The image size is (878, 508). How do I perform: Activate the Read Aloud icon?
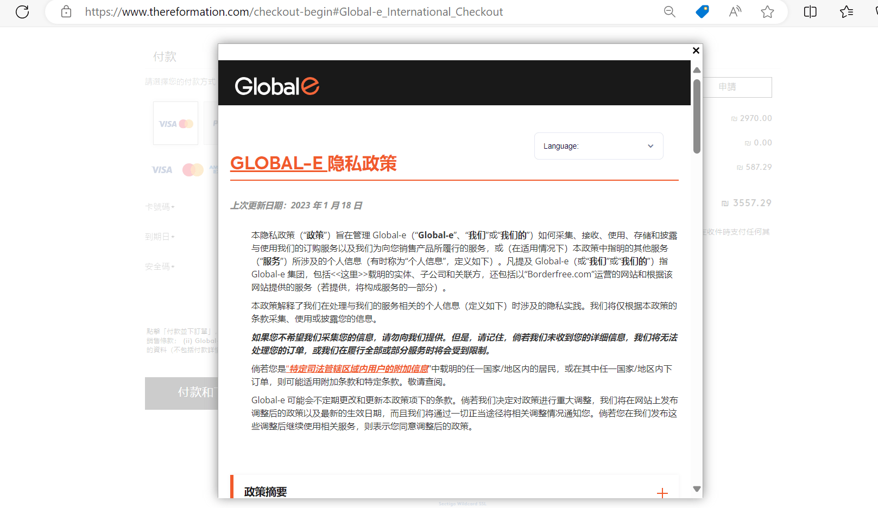735,11
